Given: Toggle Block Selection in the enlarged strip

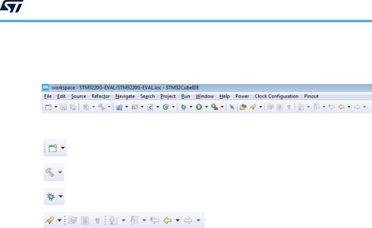Looking at the screenshot, I should coord(85,221).
